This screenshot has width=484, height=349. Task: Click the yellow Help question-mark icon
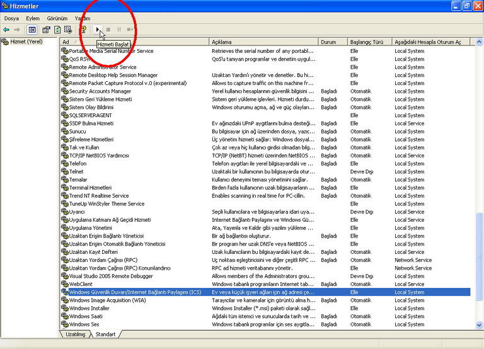83,30
